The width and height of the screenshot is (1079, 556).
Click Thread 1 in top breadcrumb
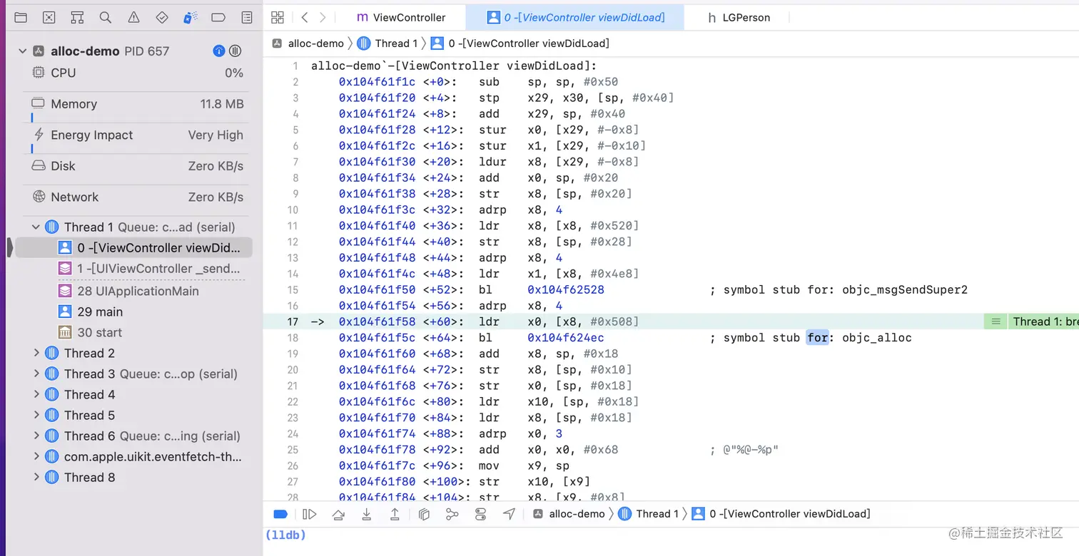[387, 43]
